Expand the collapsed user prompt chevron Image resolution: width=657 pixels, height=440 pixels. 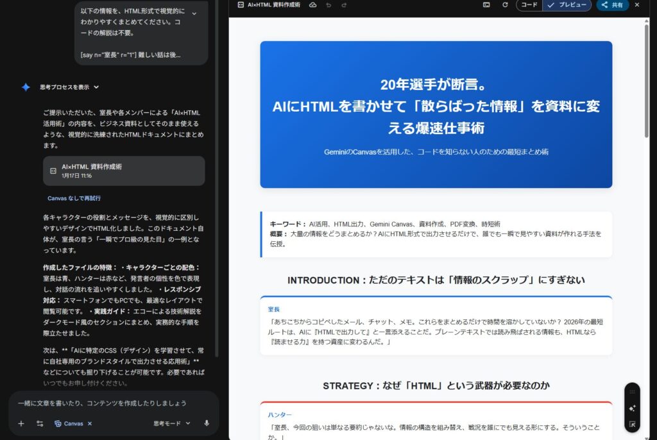coord(194,13)
